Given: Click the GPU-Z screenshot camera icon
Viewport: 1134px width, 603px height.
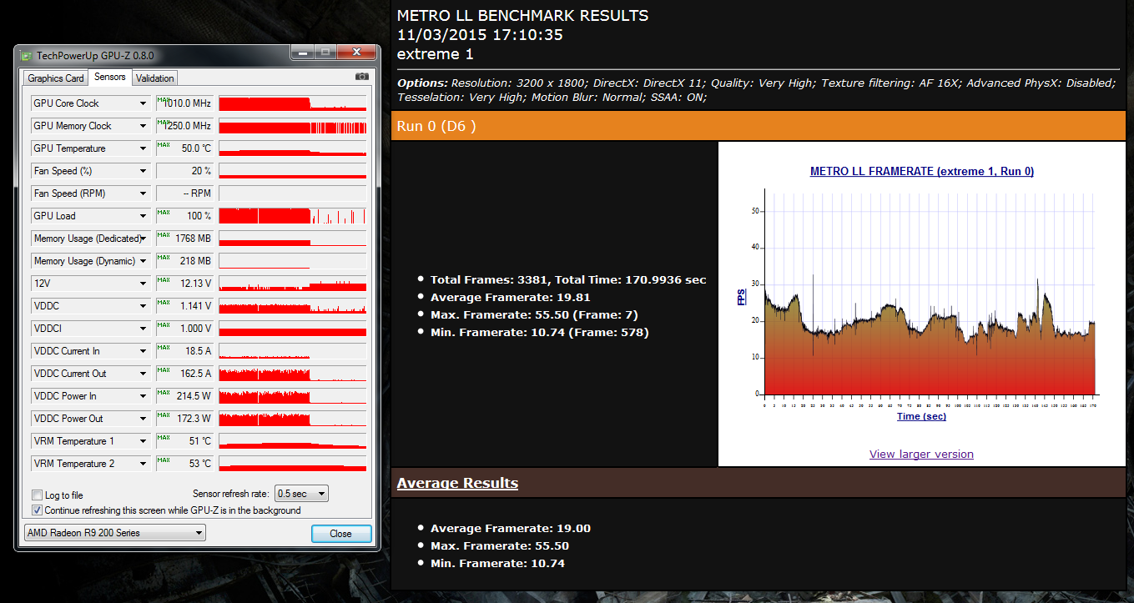Looking at the screenshot, I should coord(361,77).
